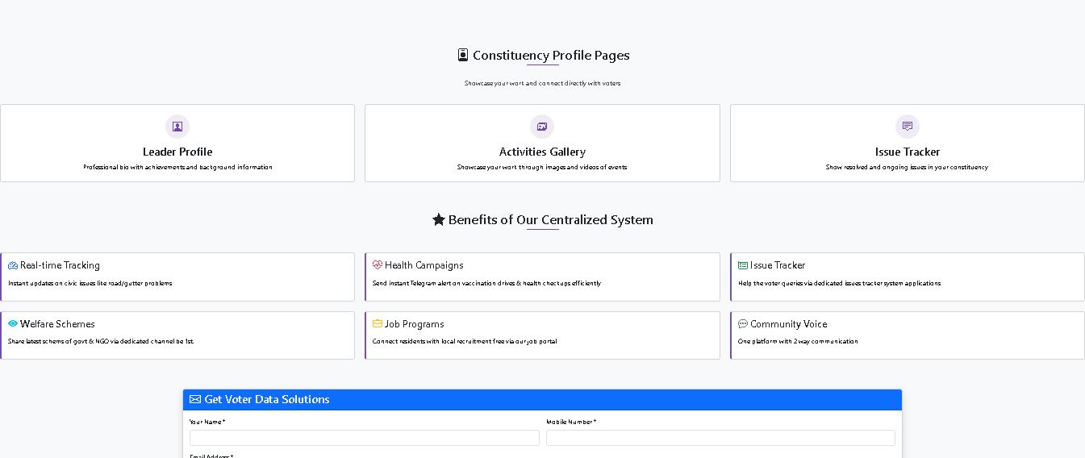The height and width of the screenshot is (458, 1085).
Task: Click the Your Name field label
Action: coord(207,422)
